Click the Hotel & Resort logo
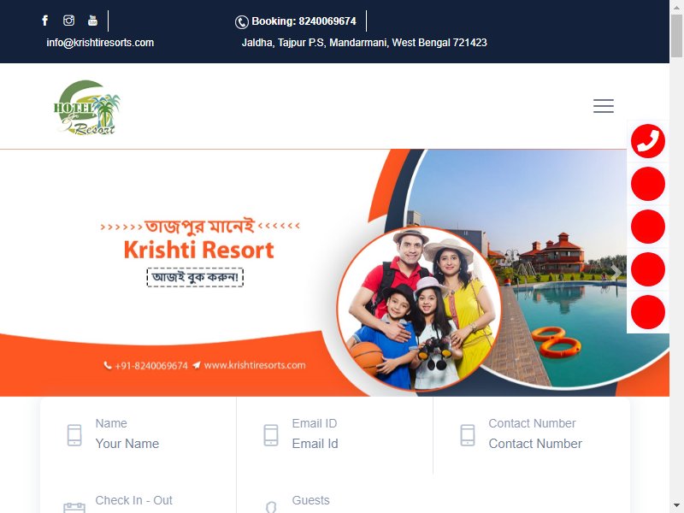684x513 pixels. coord(87,108)
